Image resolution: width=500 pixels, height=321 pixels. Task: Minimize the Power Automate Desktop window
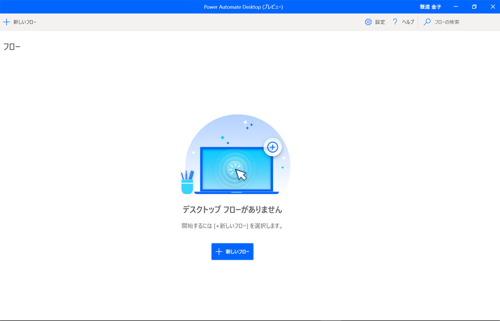point(456,6)
